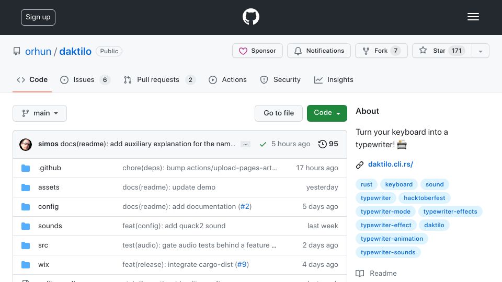Open pull request #2 link
This screenshot has width=502, height=282.
tap(245, 207)
